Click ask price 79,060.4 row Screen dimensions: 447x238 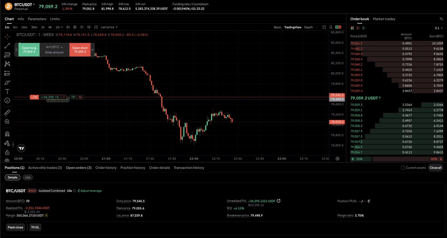point(397,59)
